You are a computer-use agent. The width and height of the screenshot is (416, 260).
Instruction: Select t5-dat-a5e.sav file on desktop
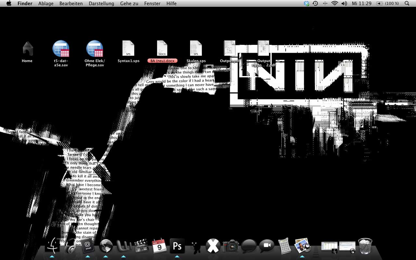coord(61,48)
